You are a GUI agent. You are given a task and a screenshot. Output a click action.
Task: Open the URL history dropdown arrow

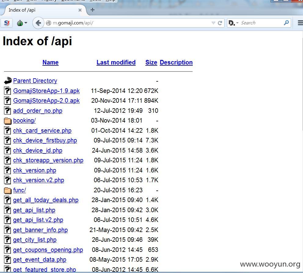(213, 23)
